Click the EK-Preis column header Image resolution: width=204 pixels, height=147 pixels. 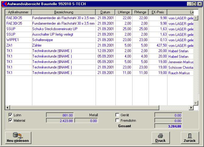[x=158, y=12]
